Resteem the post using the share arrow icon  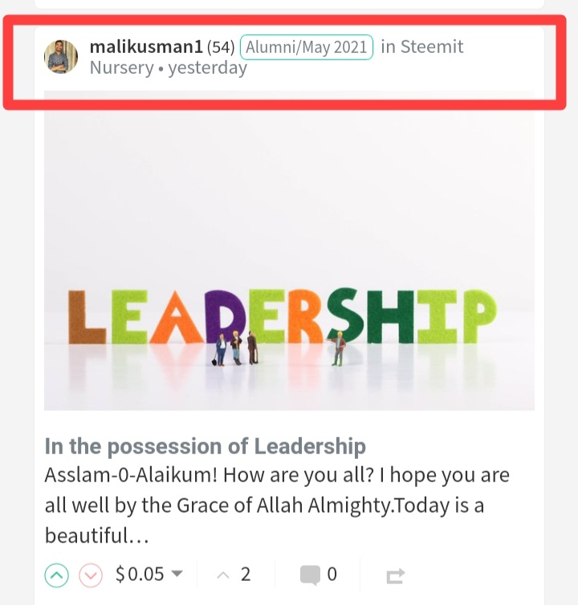click(396, 576)
